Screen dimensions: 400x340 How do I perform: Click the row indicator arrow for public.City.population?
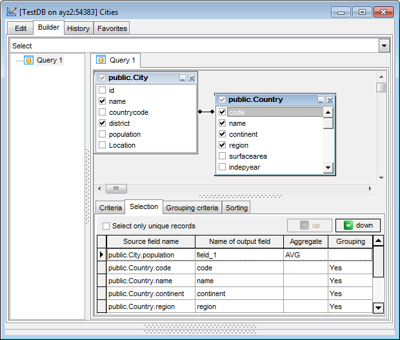(x=101, y=255)
